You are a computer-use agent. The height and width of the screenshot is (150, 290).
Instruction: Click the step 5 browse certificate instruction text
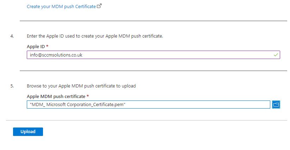click(x=81, y=86)
